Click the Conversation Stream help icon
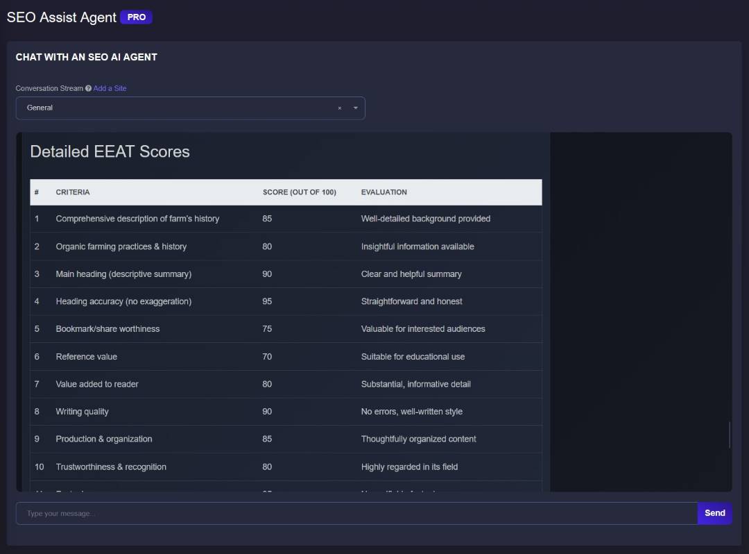The width and height of the screenshot is (749, 554). tap(88, 88)
